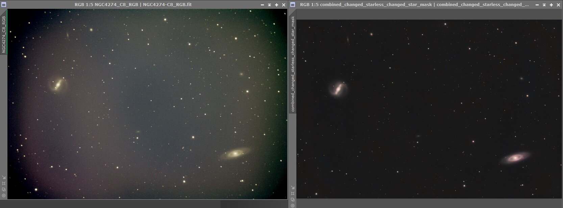This screenshot has height=208, width=563.
Task: Click the overlapping squares icon in star_mask window
Action: 293,199
